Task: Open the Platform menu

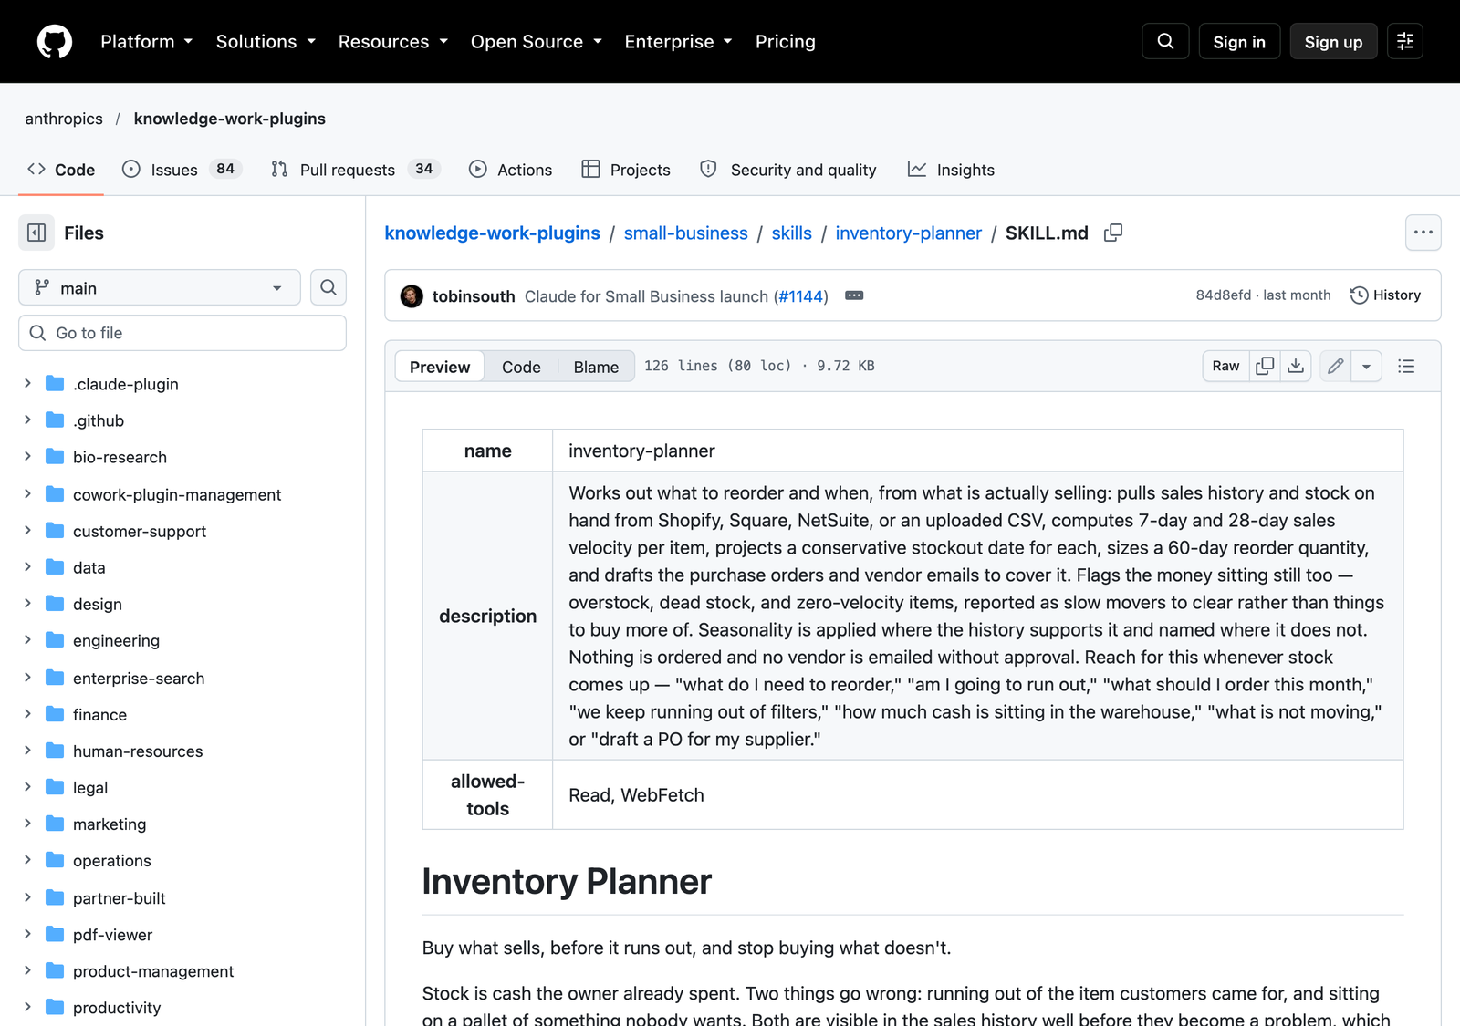Action: point(146,42)
